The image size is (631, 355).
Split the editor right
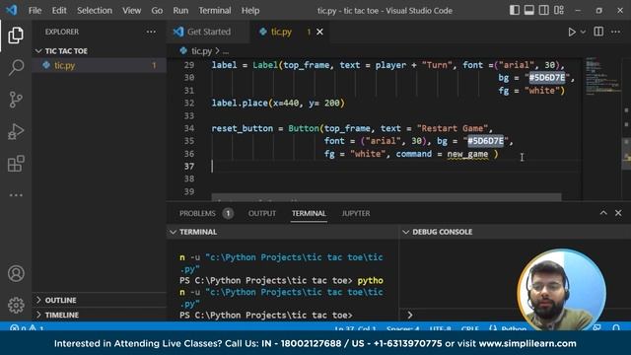click(x=598, y=32)
